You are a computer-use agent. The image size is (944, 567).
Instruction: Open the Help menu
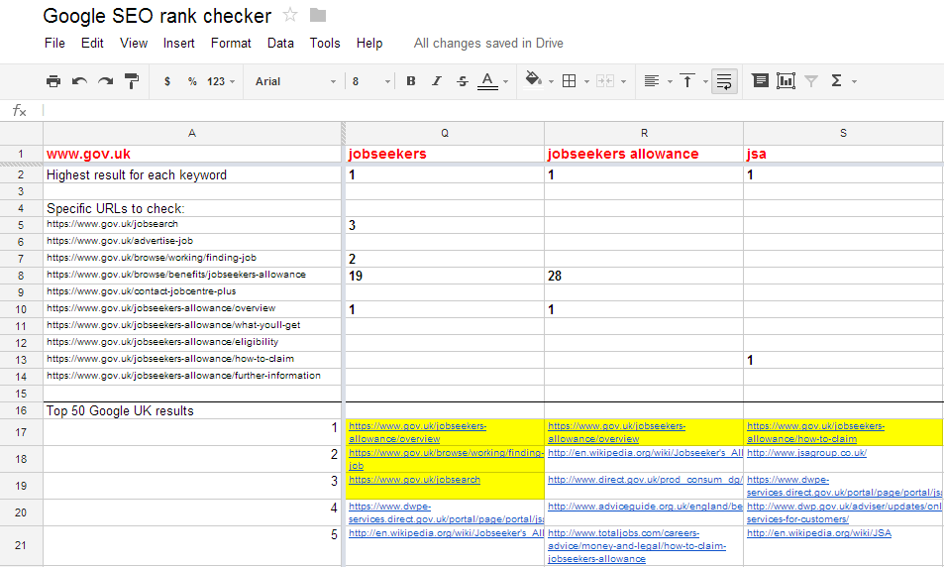pos(369,44)
